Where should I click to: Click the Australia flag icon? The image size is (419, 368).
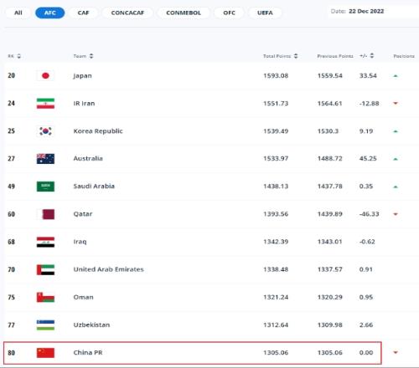45,159
